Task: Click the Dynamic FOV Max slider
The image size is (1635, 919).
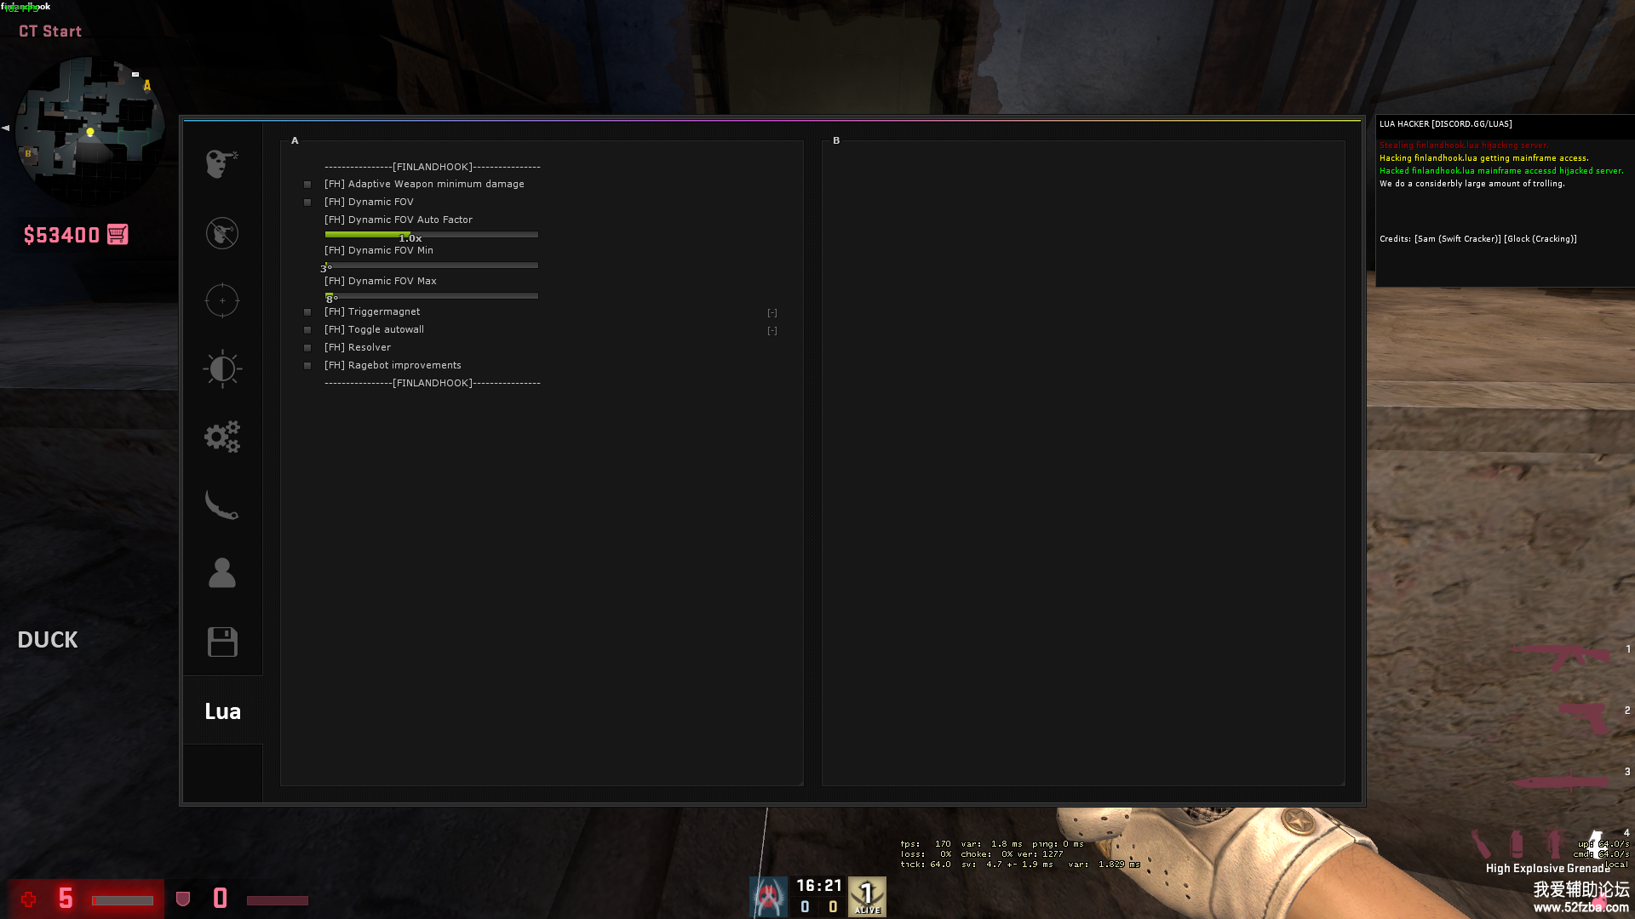Action: [431, 295]
